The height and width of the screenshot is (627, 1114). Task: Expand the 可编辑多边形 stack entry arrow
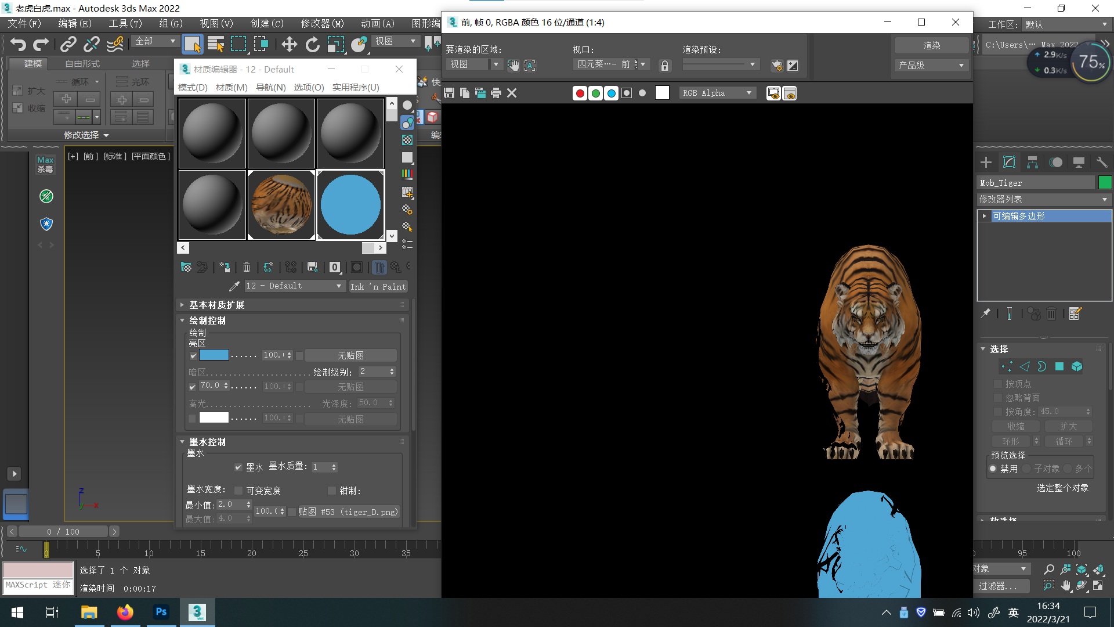point(985,216)
